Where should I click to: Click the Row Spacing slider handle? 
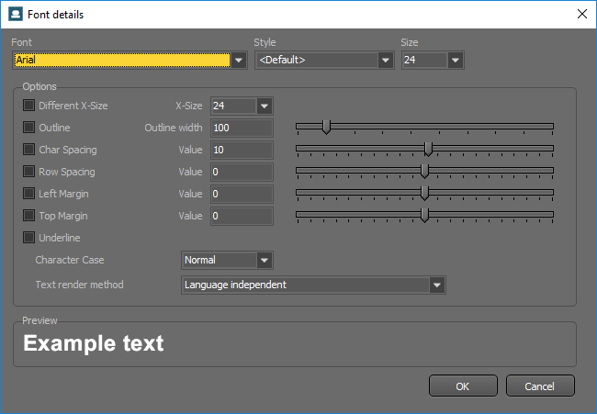coord(424,172)
